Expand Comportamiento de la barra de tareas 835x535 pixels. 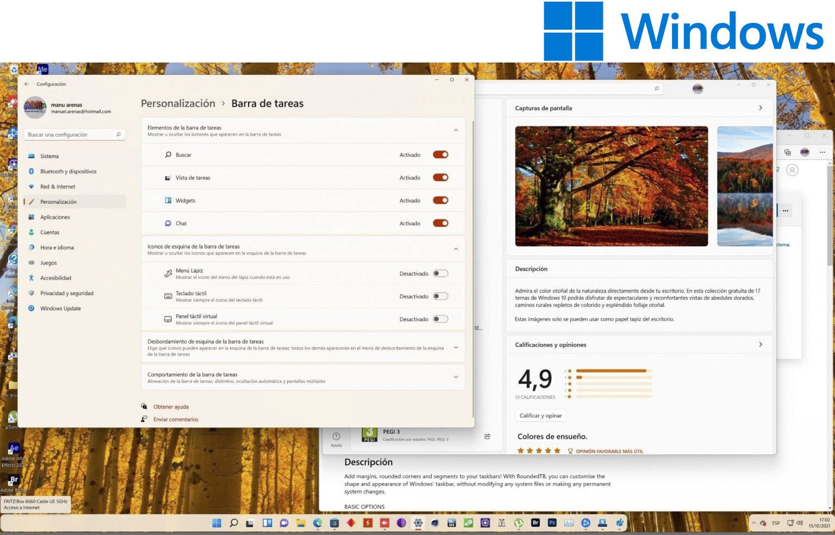pyautogui.click(x=456, y=377)
